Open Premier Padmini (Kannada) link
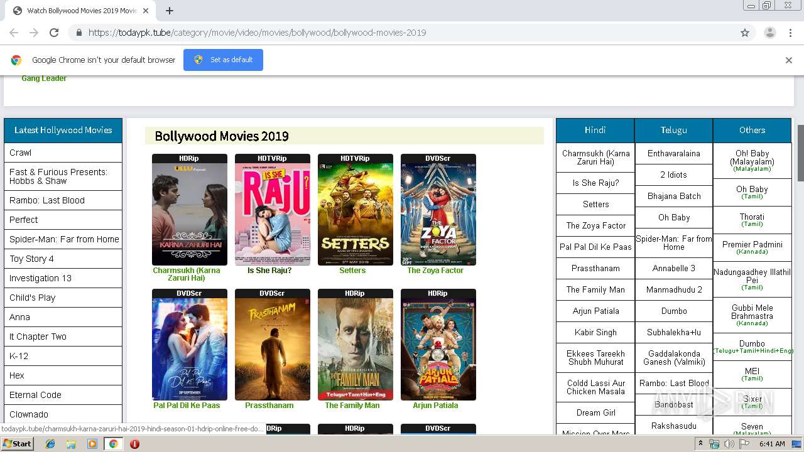Screen dimensions: 804x452 point(752,247)
